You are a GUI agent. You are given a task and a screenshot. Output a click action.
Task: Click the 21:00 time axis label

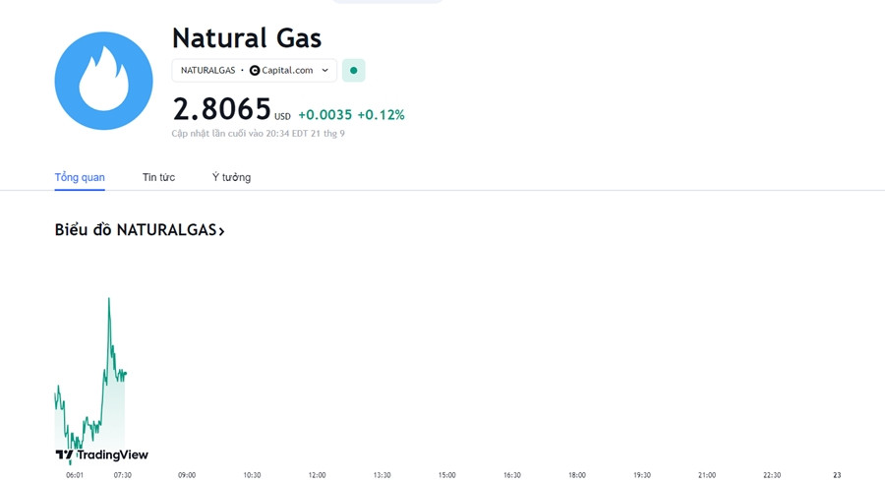(x=707, y=475)
